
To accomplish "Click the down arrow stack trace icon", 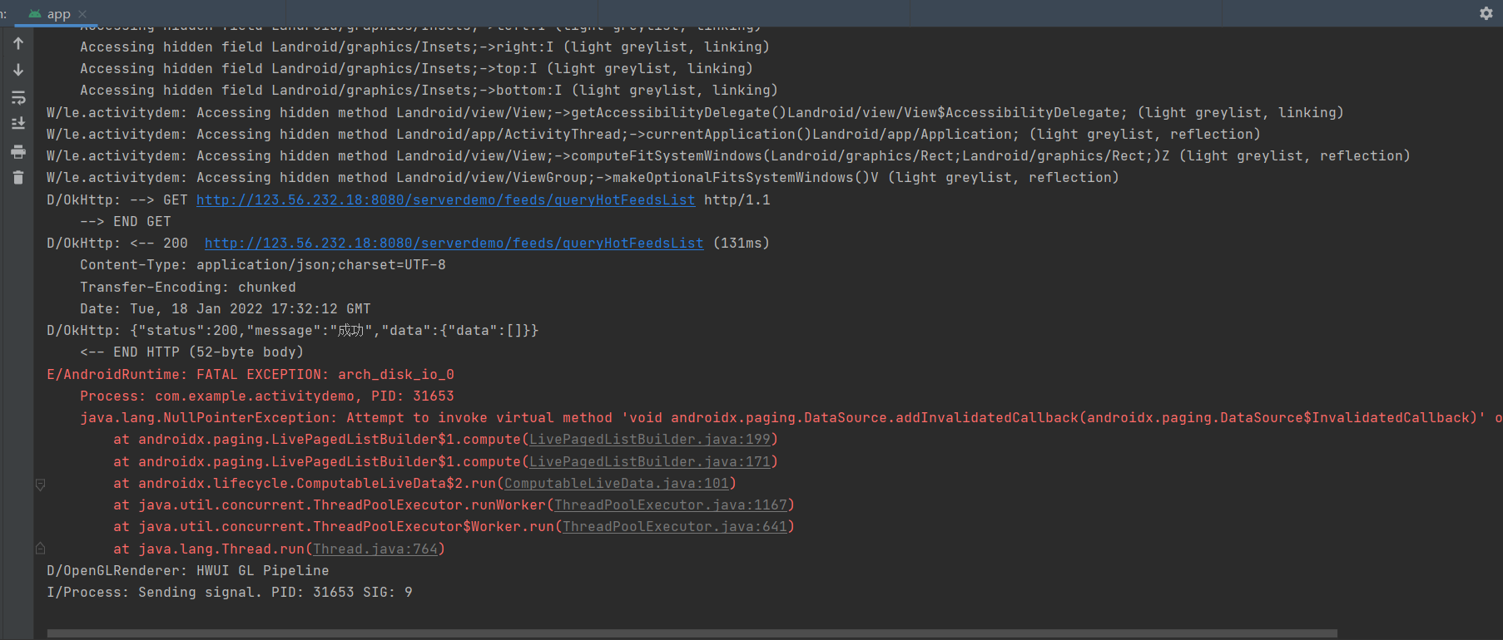I will (x=18, y=70).
